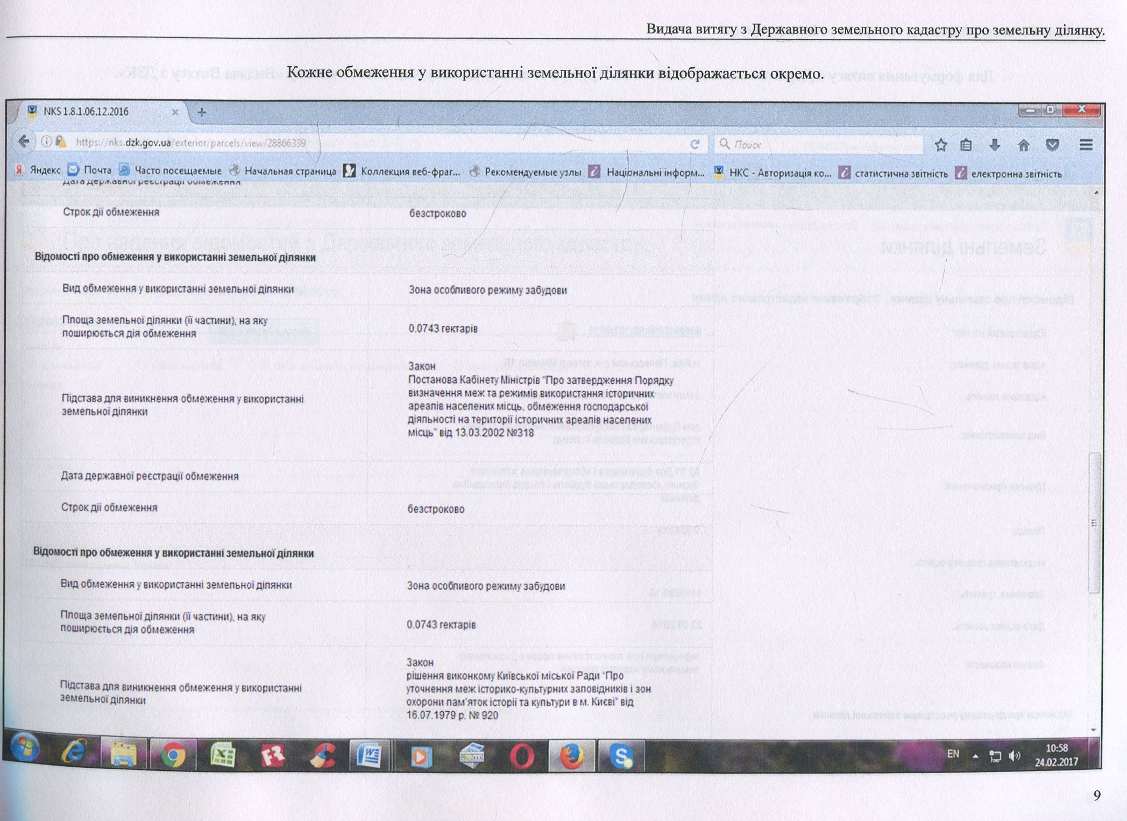Click the site identity info icon
This screenshot has width=1127, height=821.
pos(47,141)
